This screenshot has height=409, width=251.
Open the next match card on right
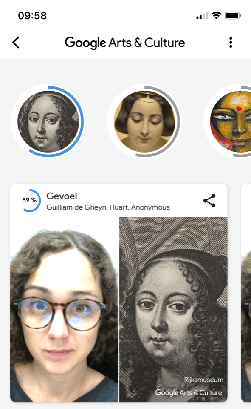click(246, 293)
